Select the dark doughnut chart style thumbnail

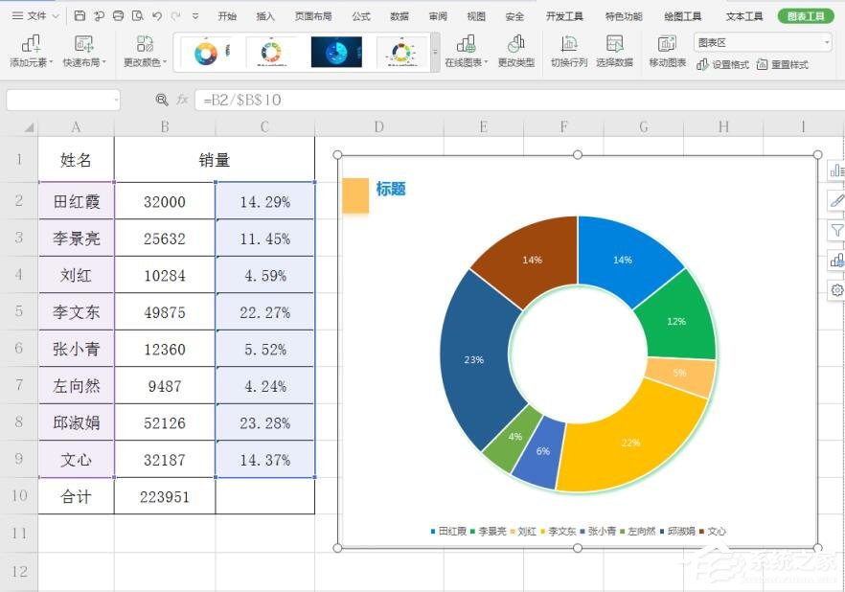pyautogui.click(x=336, y=51)
